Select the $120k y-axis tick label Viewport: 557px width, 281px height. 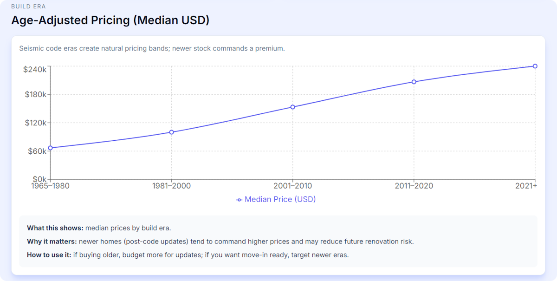click(35, 123)
